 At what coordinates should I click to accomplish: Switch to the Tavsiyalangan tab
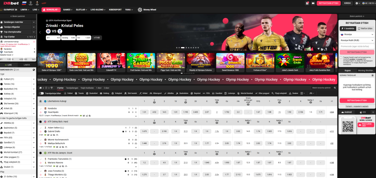point(72,88)
